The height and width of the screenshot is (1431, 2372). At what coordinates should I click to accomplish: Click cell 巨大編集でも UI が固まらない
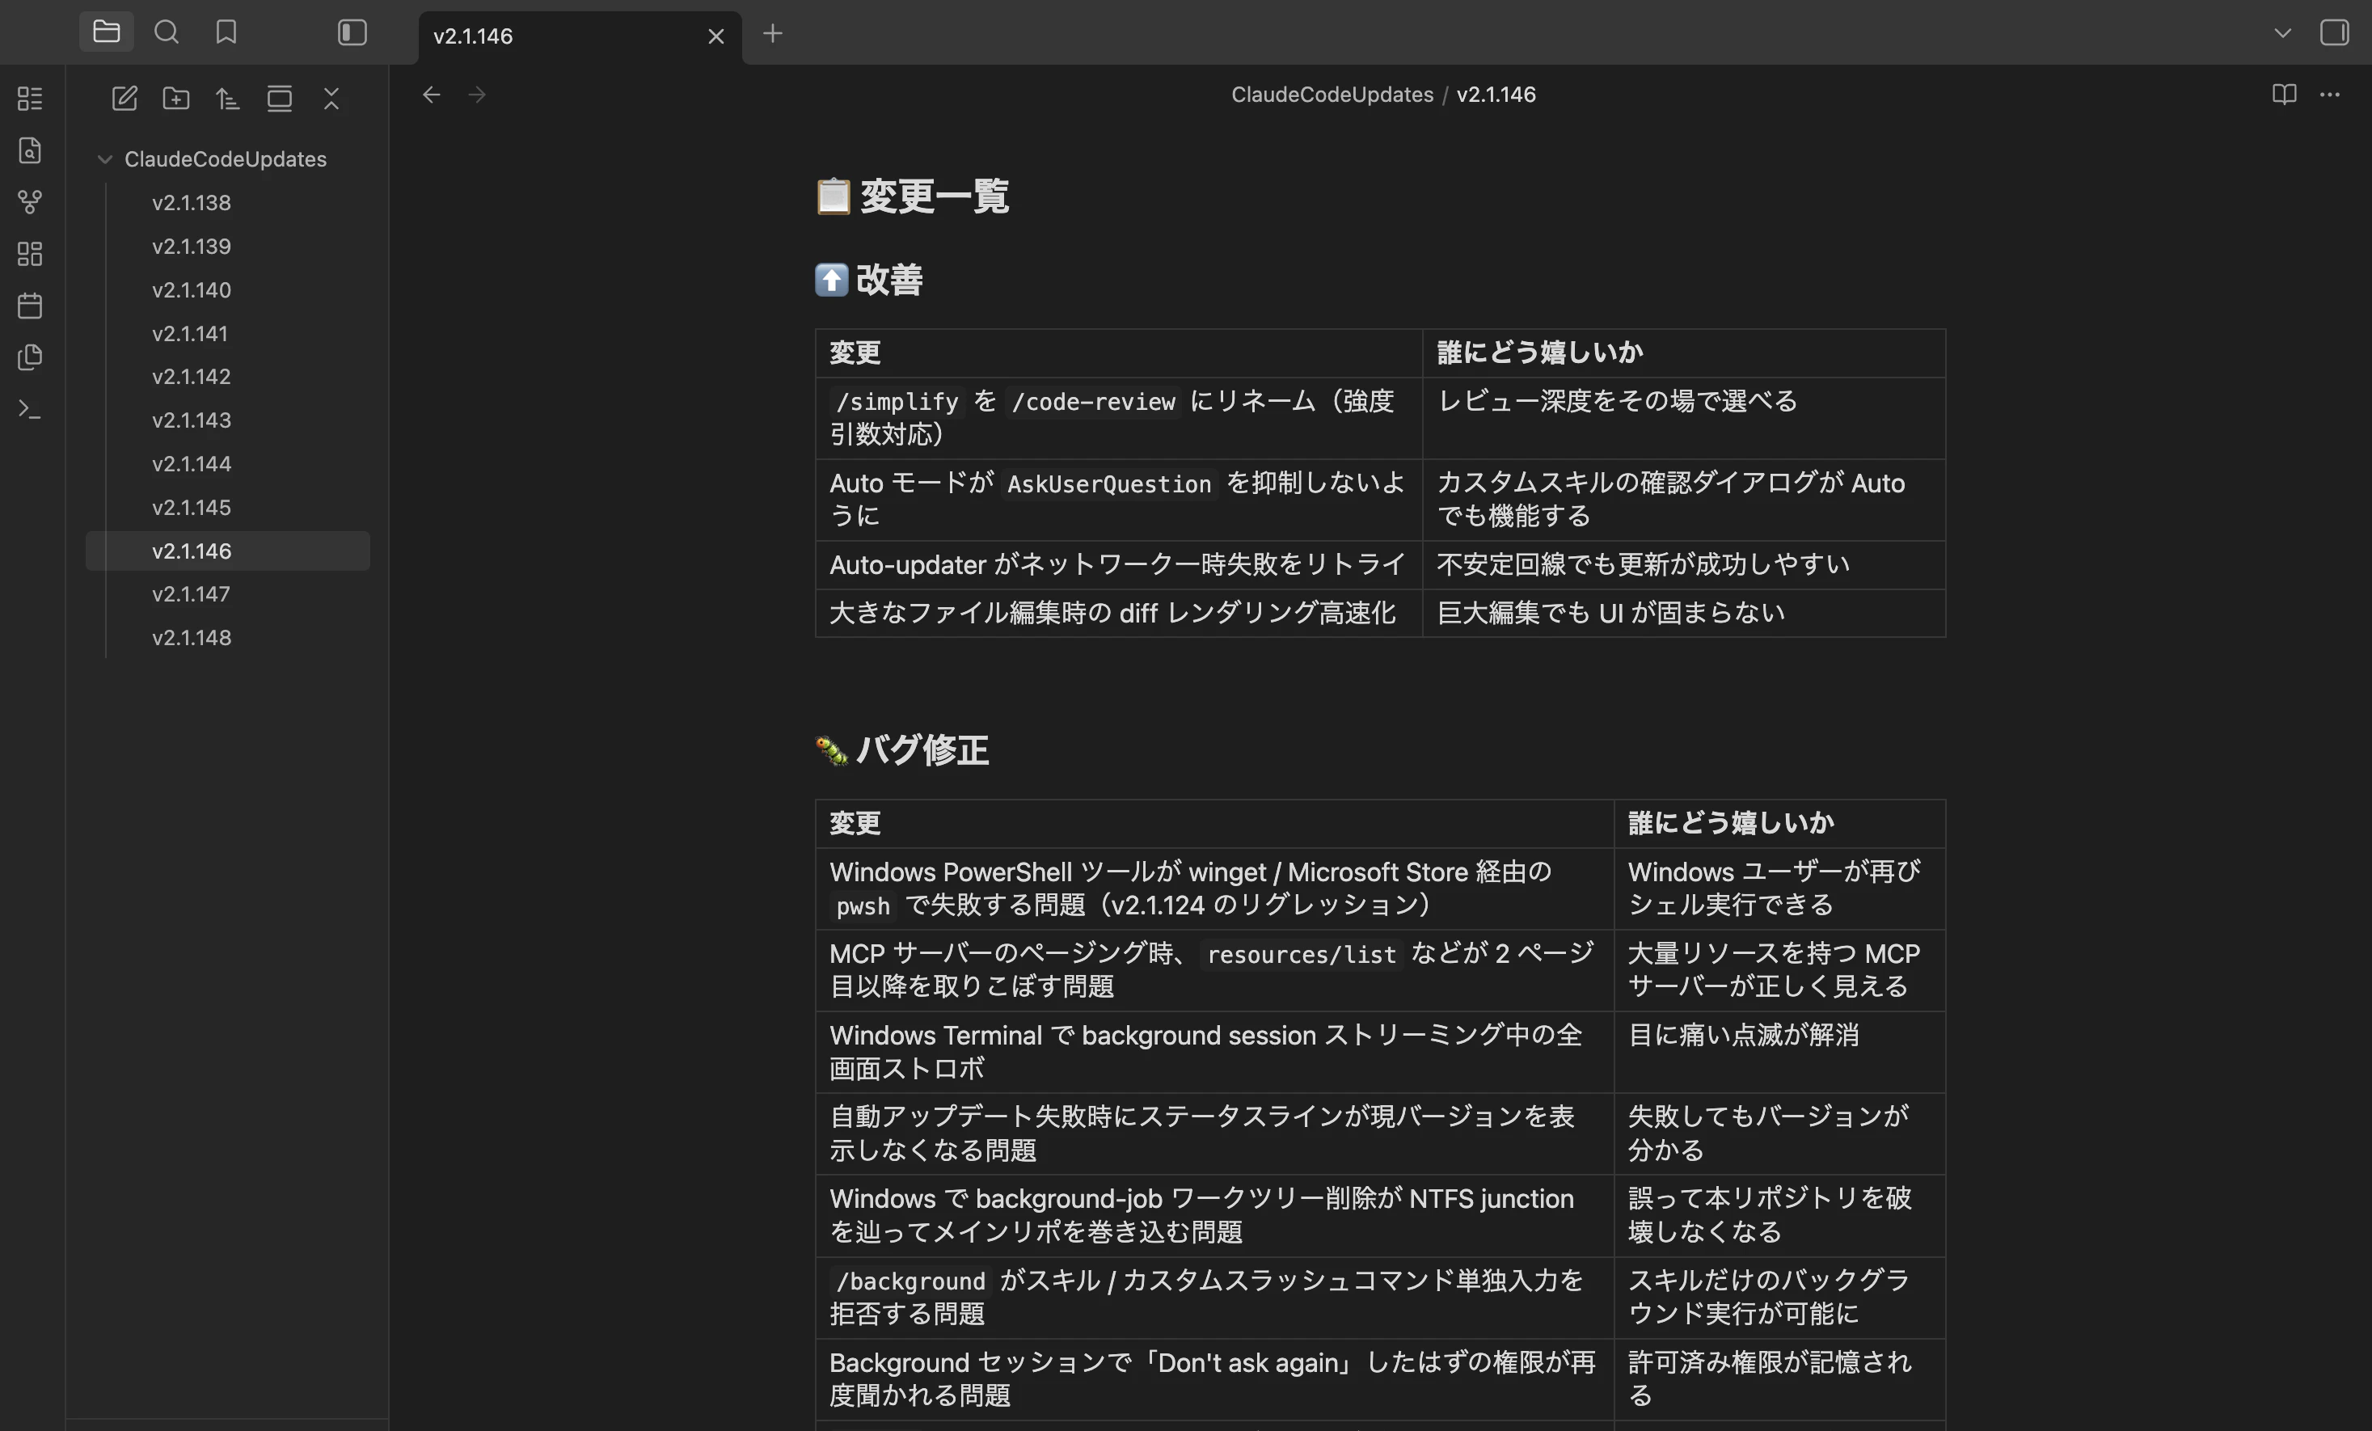click(x=1684, y=613)
